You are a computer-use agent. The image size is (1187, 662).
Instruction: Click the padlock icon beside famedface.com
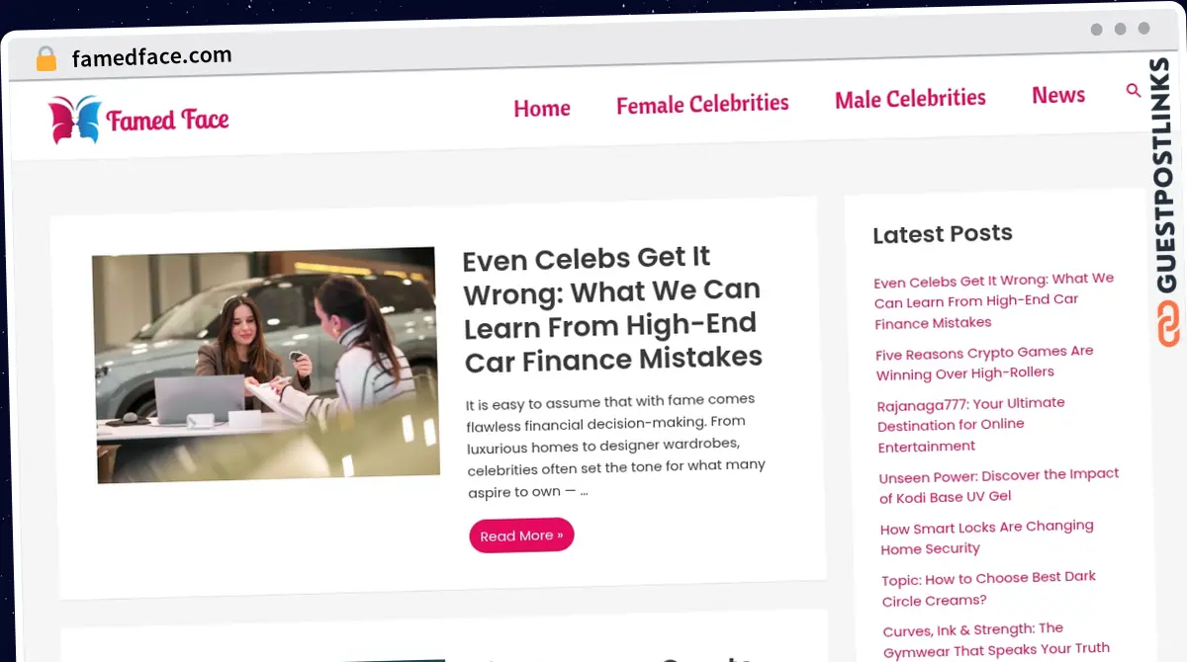pyautogui.click(x=46, y=59)
